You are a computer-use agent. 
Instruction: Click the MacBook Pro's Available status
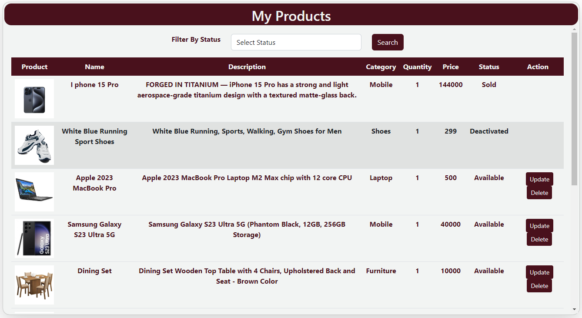point(489,177)
